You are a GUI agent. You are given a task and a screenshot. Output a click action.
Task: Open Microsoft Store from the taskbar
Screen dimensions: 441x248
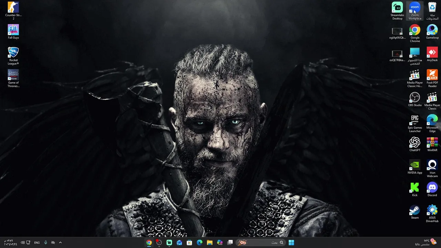click(x=189, y=242)
